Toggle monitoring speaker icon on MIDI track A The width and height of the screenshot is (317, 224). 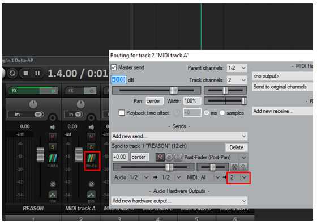[91, 127]
